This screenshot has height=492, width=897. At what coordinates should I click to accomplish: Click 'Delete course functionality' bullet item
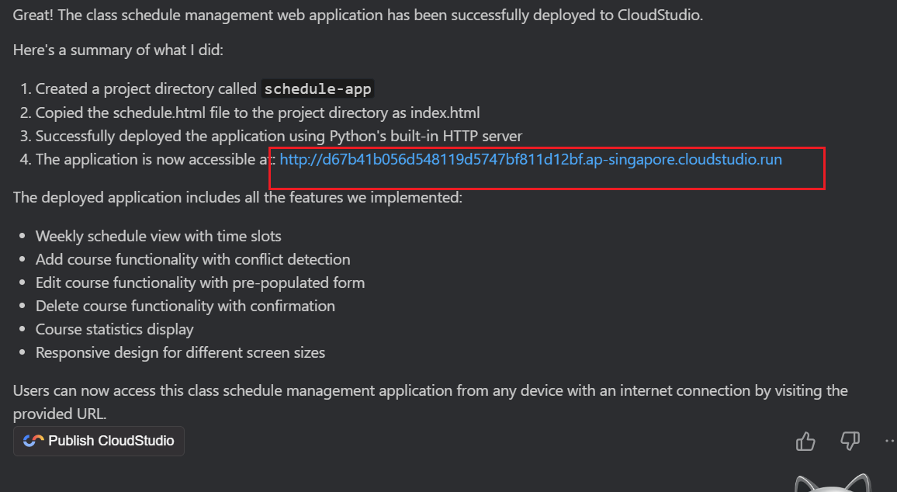point(185,306)
